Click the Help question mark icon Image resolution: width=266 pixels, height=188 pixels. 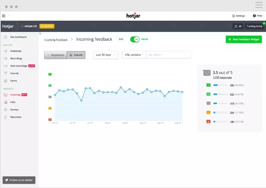pyautogui.click(x=254, y=16)
